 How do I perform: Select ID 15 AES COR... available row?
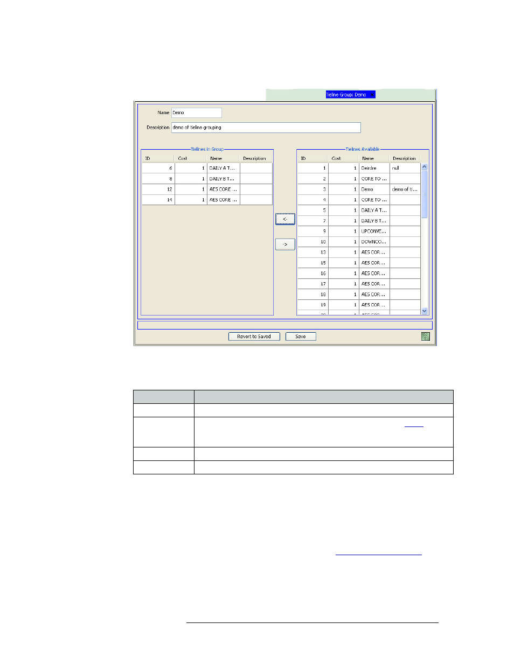[359, 263]
